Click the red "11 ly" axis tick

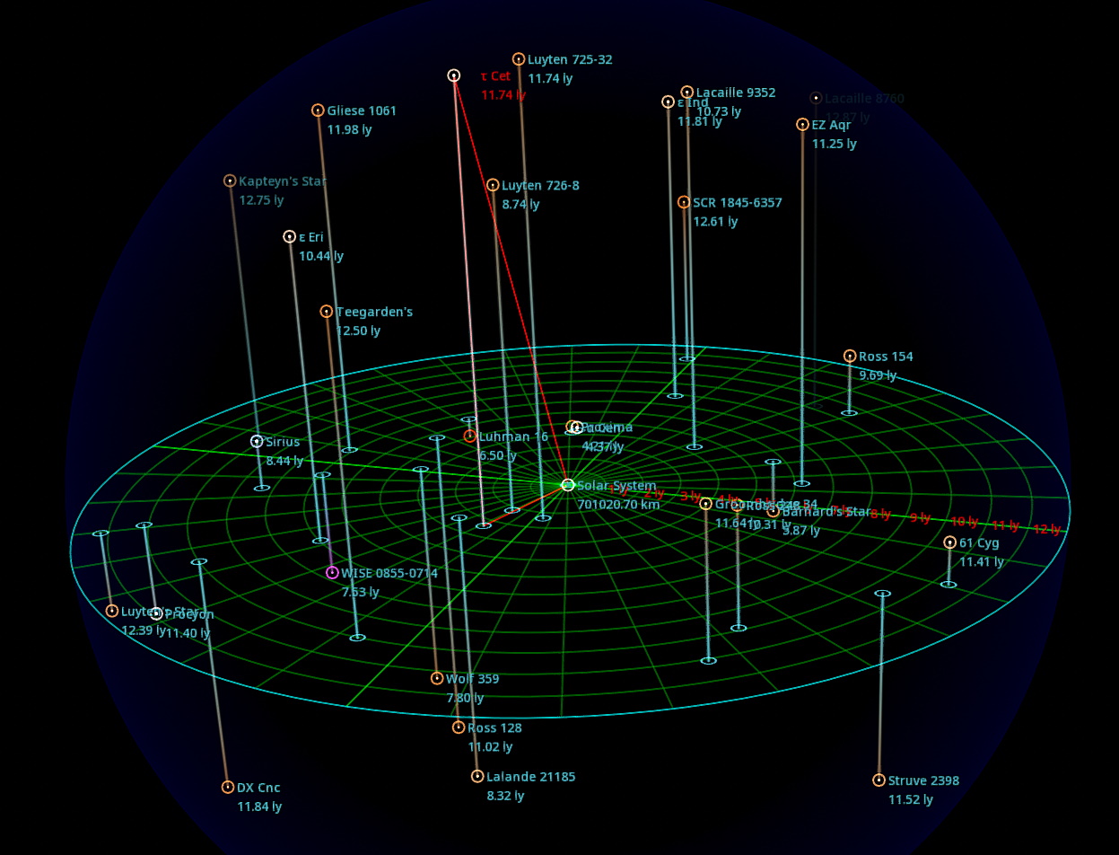1005,525
